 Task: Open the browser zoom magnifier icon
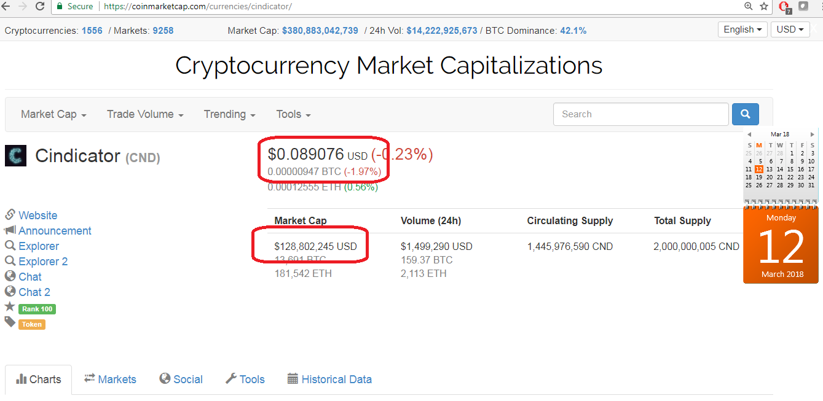[748, 6]
